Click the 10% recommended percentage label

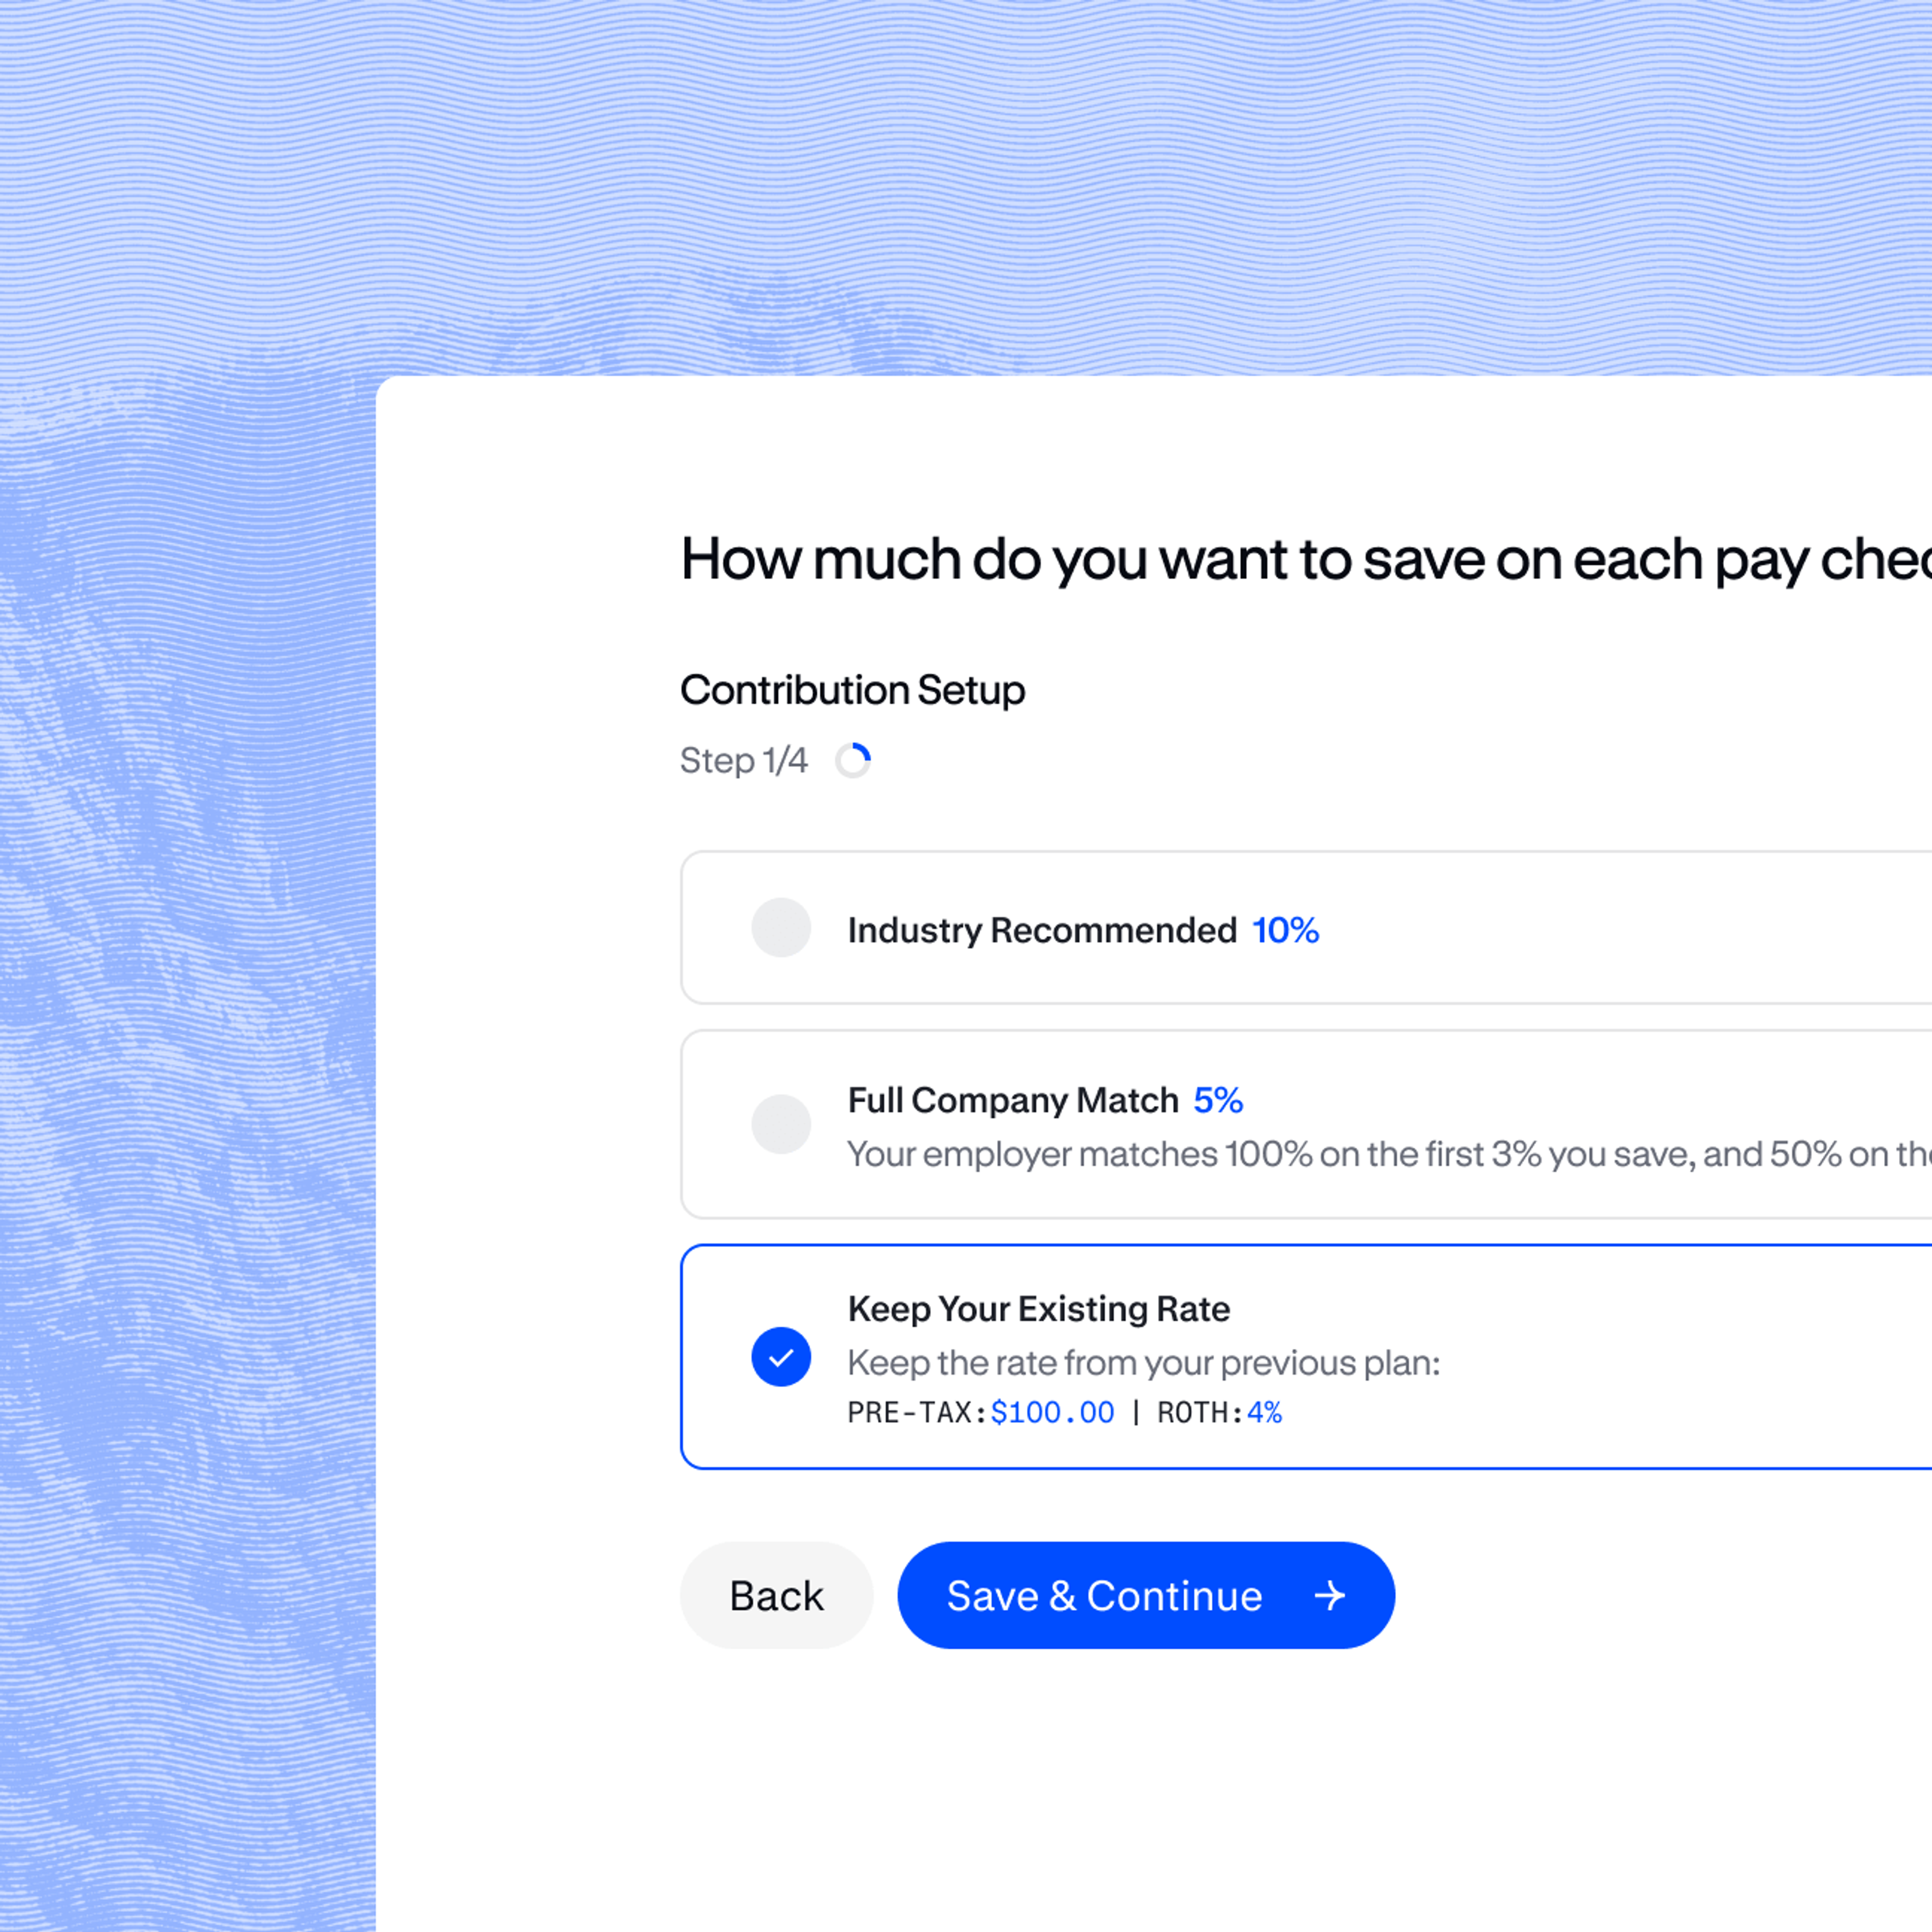point(1285,930)
